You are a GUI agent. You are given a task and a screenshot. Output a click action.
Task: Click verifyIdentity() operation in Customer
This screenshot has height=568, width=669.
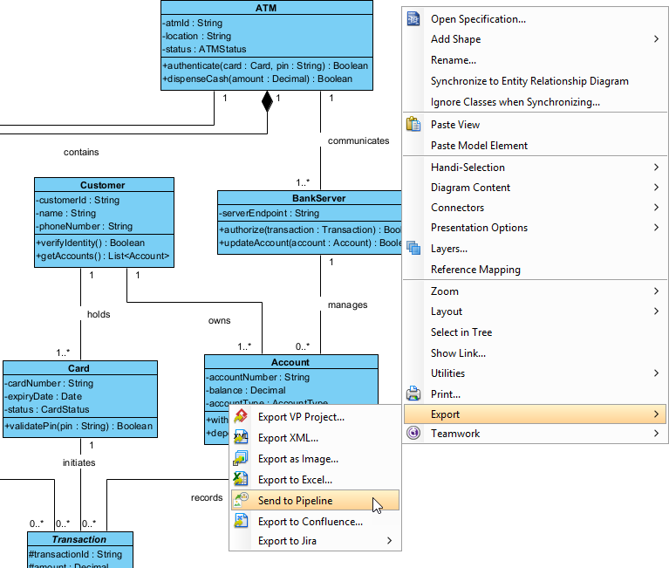[91, 243]
